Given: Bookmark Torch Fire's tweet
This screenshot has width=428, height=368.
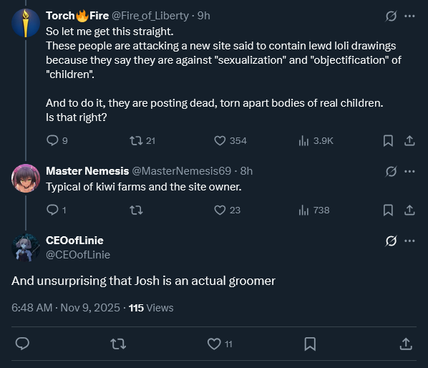Looking at the screenshot, I should pos(388,140).
